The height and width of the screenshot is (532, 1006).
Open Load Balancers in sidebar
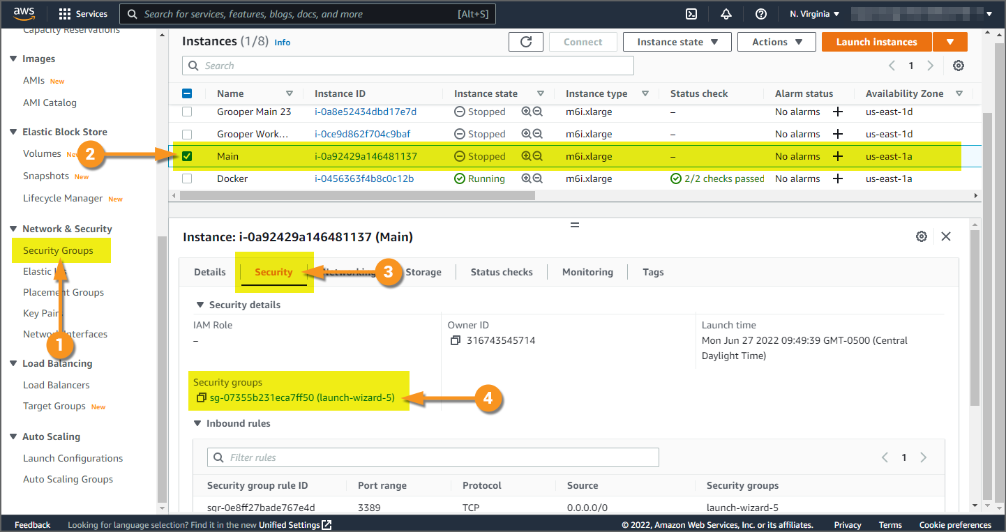[x=57, y=385]
